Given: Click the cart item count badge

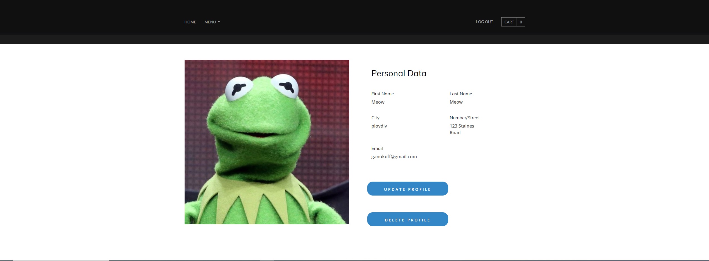Looking at the screenshot, I should point(521,22).
